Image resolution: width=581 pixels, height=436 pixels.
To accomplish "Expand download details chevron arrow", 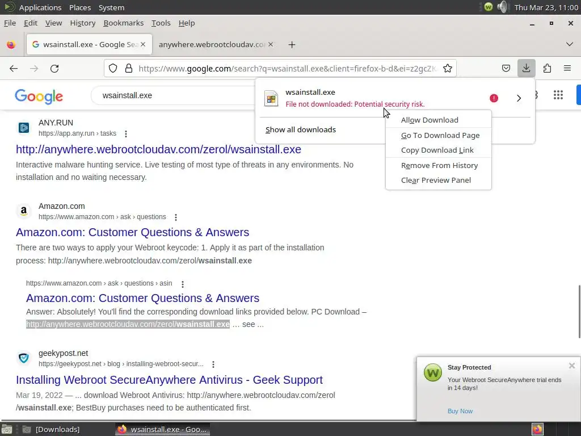I will point(519,98).
